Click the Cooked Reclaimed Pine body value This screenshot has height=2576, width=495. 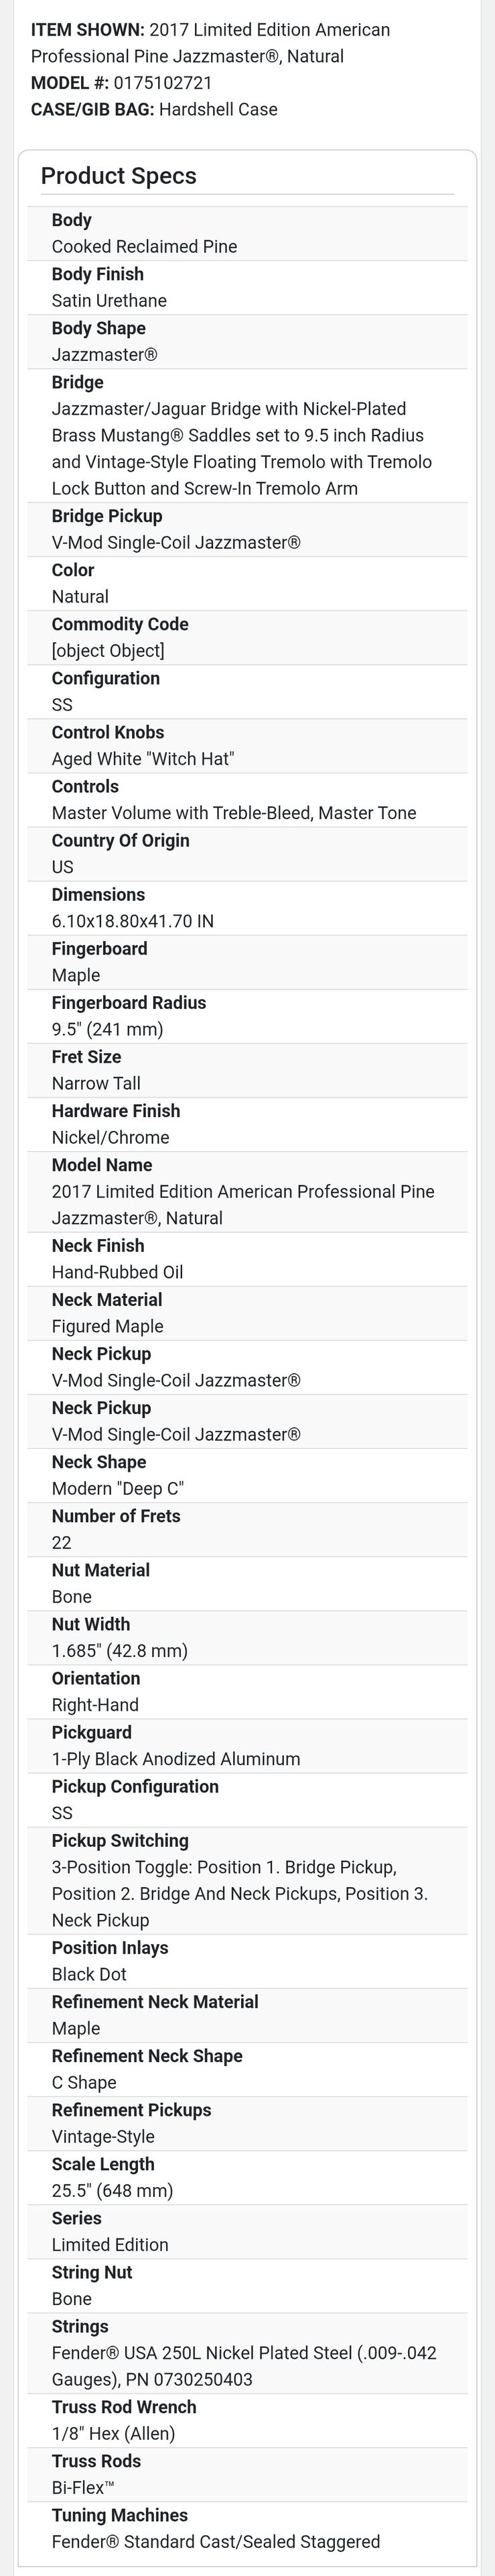tap(145, 246)
